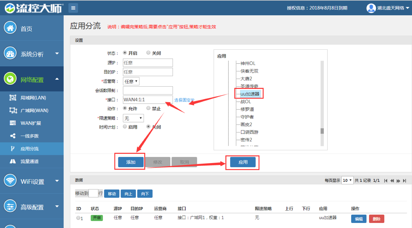The image size is (412, 228).
Task: Click the 编辑 button for record 1
Action: point(359,219)
